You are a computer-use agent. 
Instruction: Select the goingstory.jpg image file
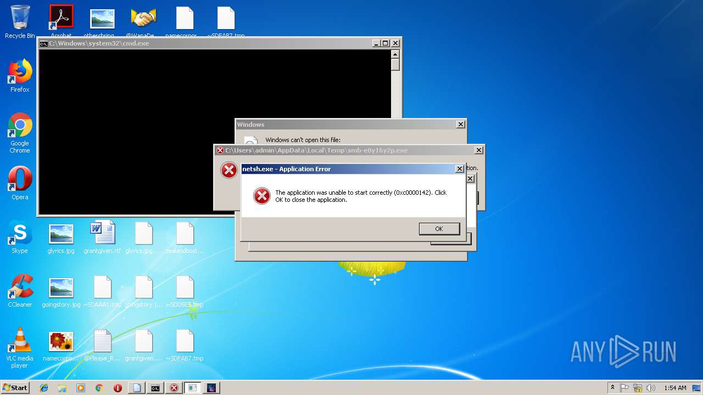coord(61,291)
